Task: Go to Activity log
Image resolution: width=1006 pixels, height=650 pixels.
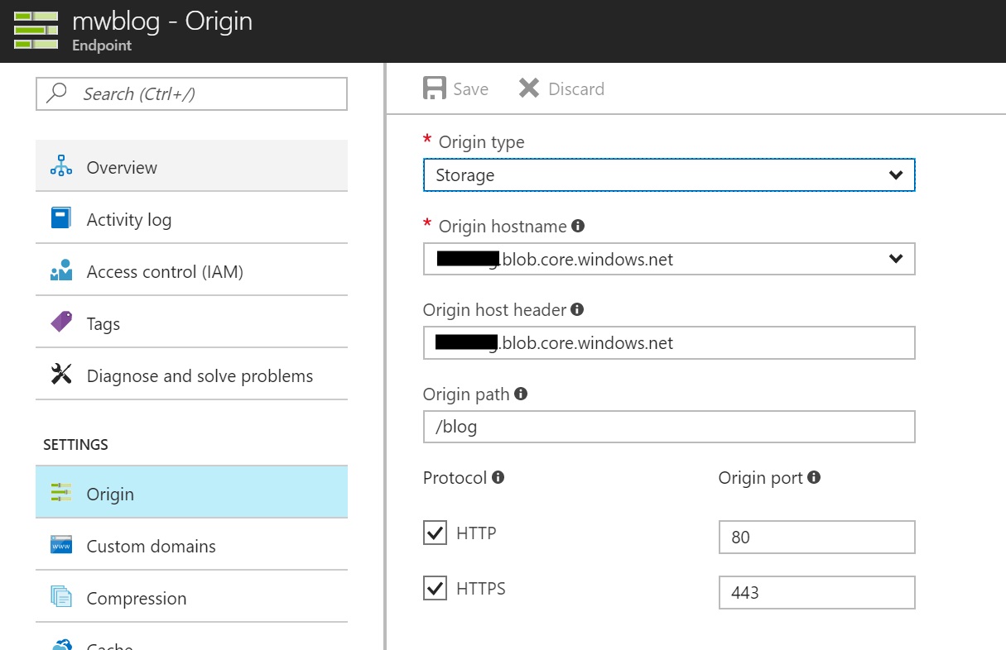Action: tap(191, 218)
